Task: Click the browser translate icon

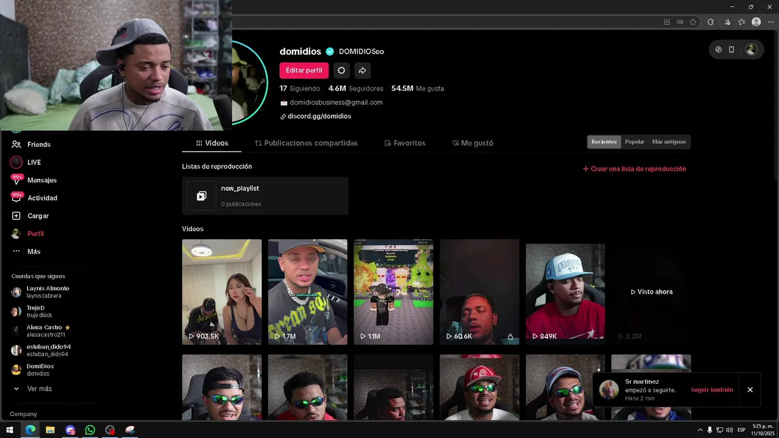Action: point(680,22)
